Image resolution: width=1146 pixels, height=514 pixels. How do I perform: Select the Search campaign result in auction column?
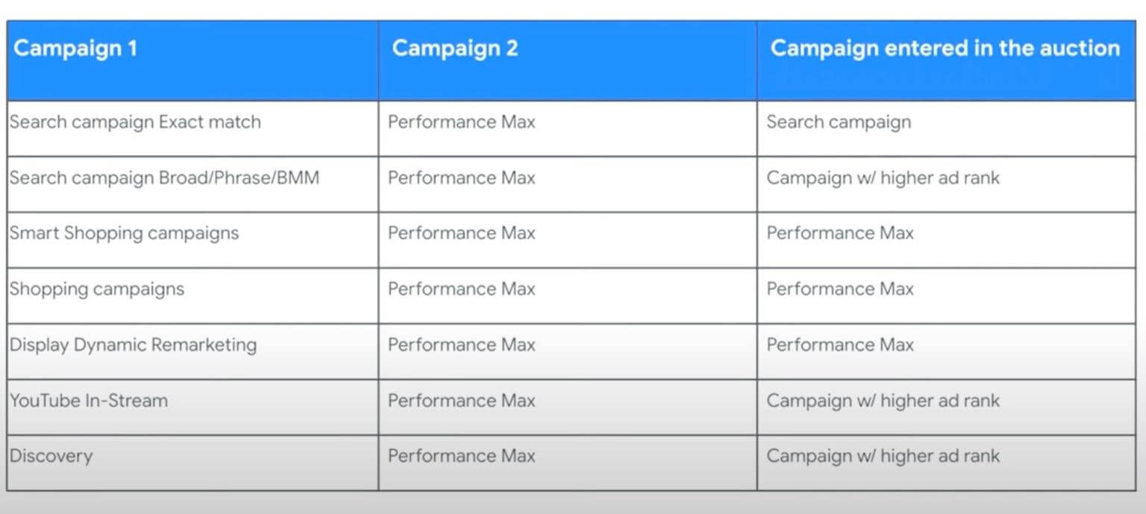click(839, 122)
